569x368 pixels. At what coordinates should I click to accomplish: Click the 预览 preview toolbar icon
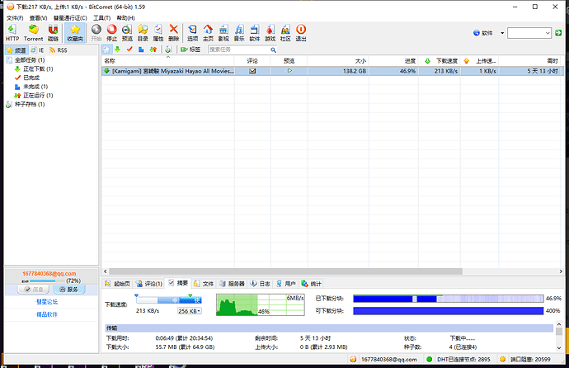(127, 33)
